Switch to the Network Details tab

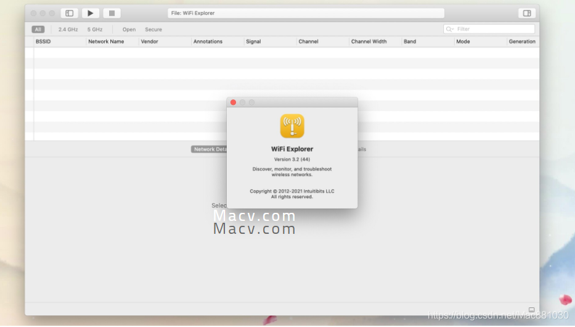tap(209, 149)
